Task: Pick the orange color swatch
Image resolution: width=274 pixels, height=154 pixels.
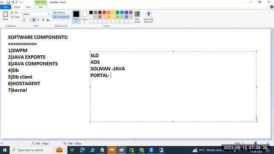Action: click(109, 12)
